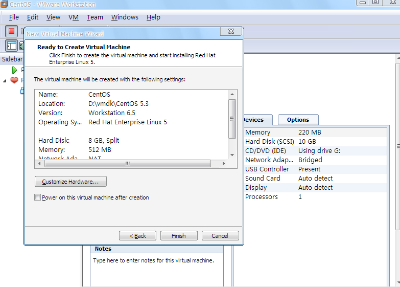This screenshot has height=287, width=400.
Task: Open the Help menu
Action: pyautogui.click(x=153, y=17)
